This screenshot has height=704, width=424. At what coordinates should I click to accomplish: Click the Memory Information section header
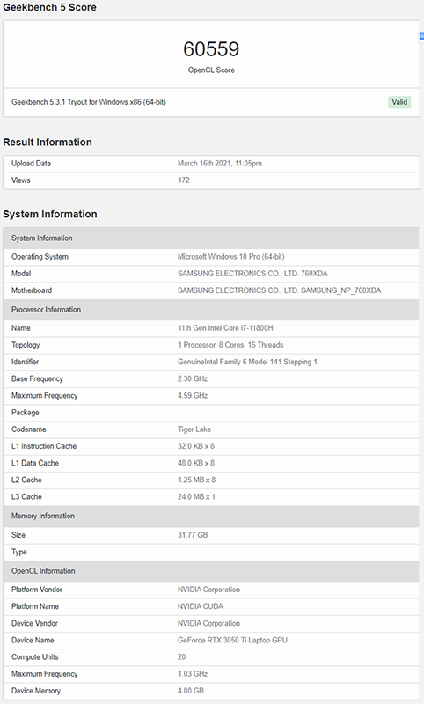(x=211, y=516)
